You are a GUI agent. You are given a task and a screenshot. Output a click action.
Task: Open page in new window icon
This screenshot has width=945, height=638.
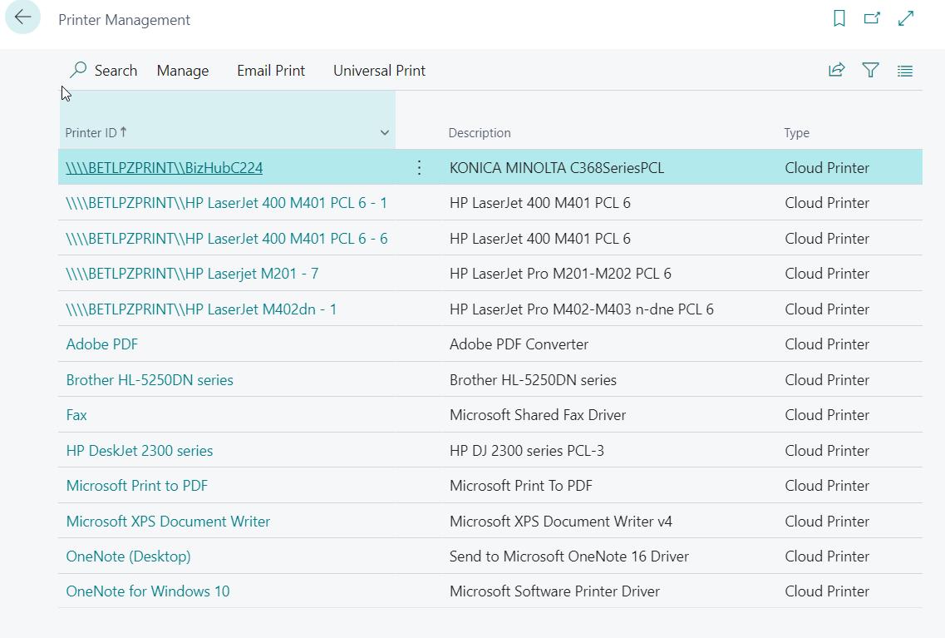coord(872,18)
